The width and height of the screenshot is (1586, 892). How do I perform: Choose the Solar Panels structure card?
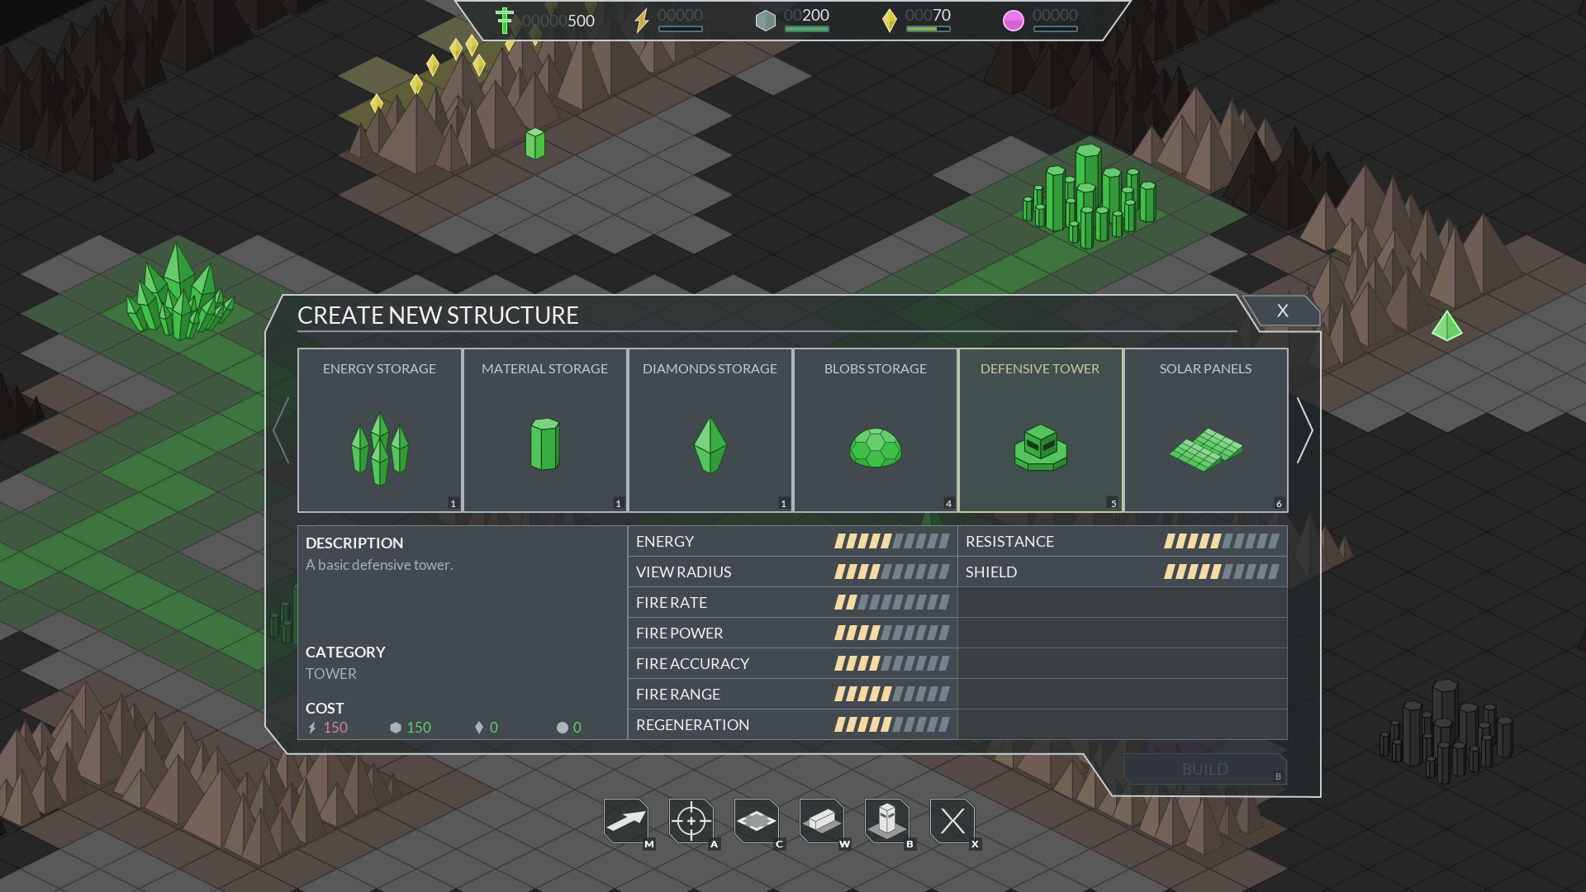pyautogui.click(x=1205, y=430)
